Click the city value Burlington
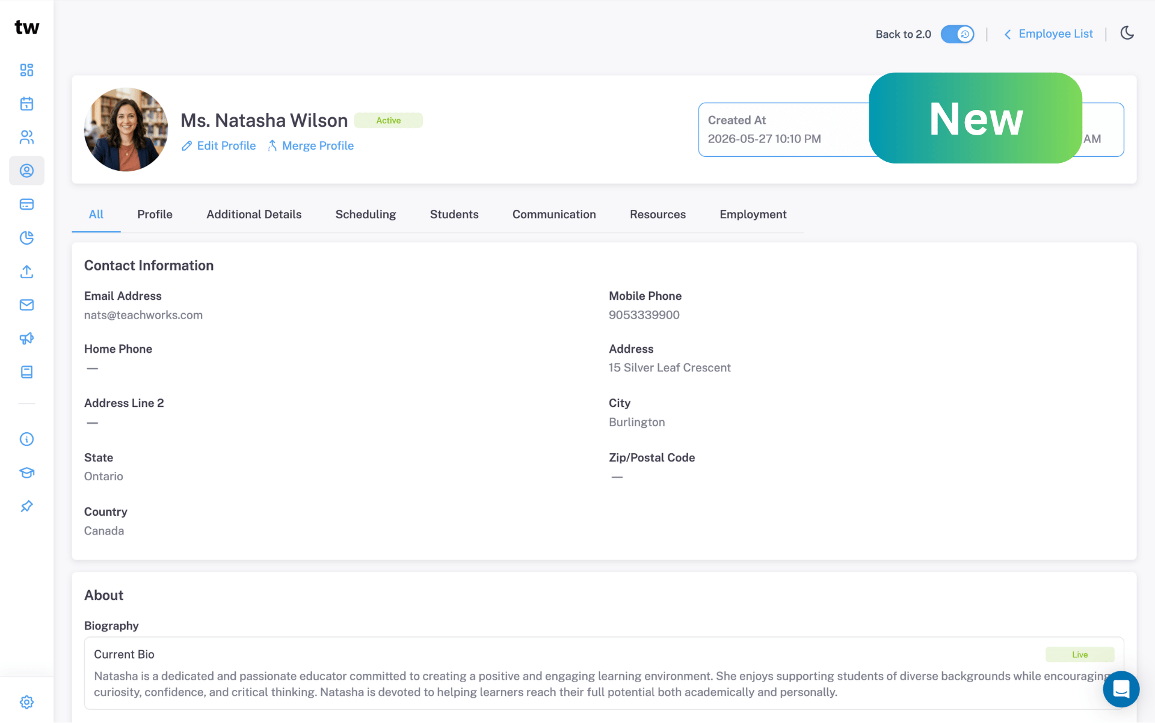The image size is (1155, 723). 636,423
